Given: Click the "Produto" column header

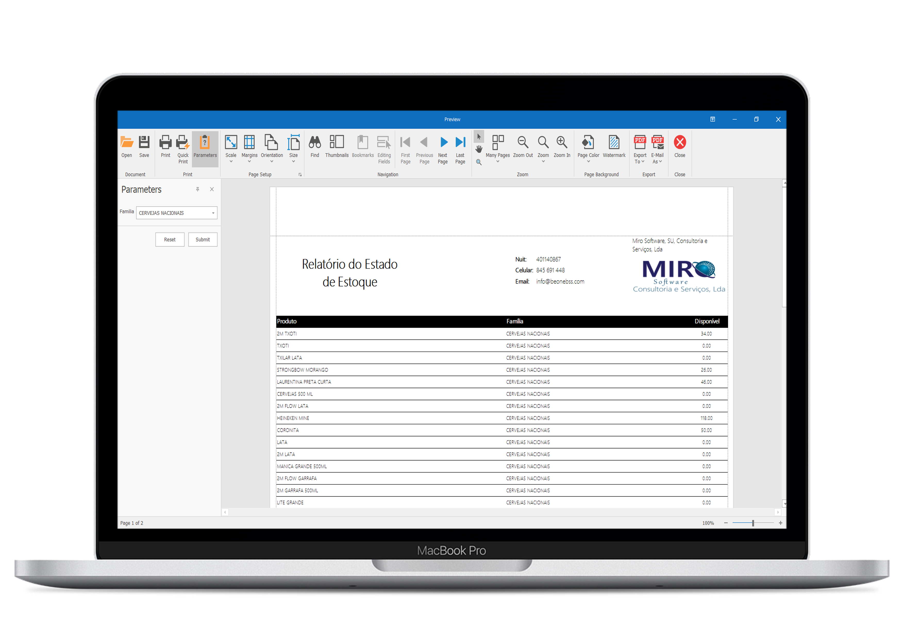Looking at the screenshot, I should [x=287, y=321].
